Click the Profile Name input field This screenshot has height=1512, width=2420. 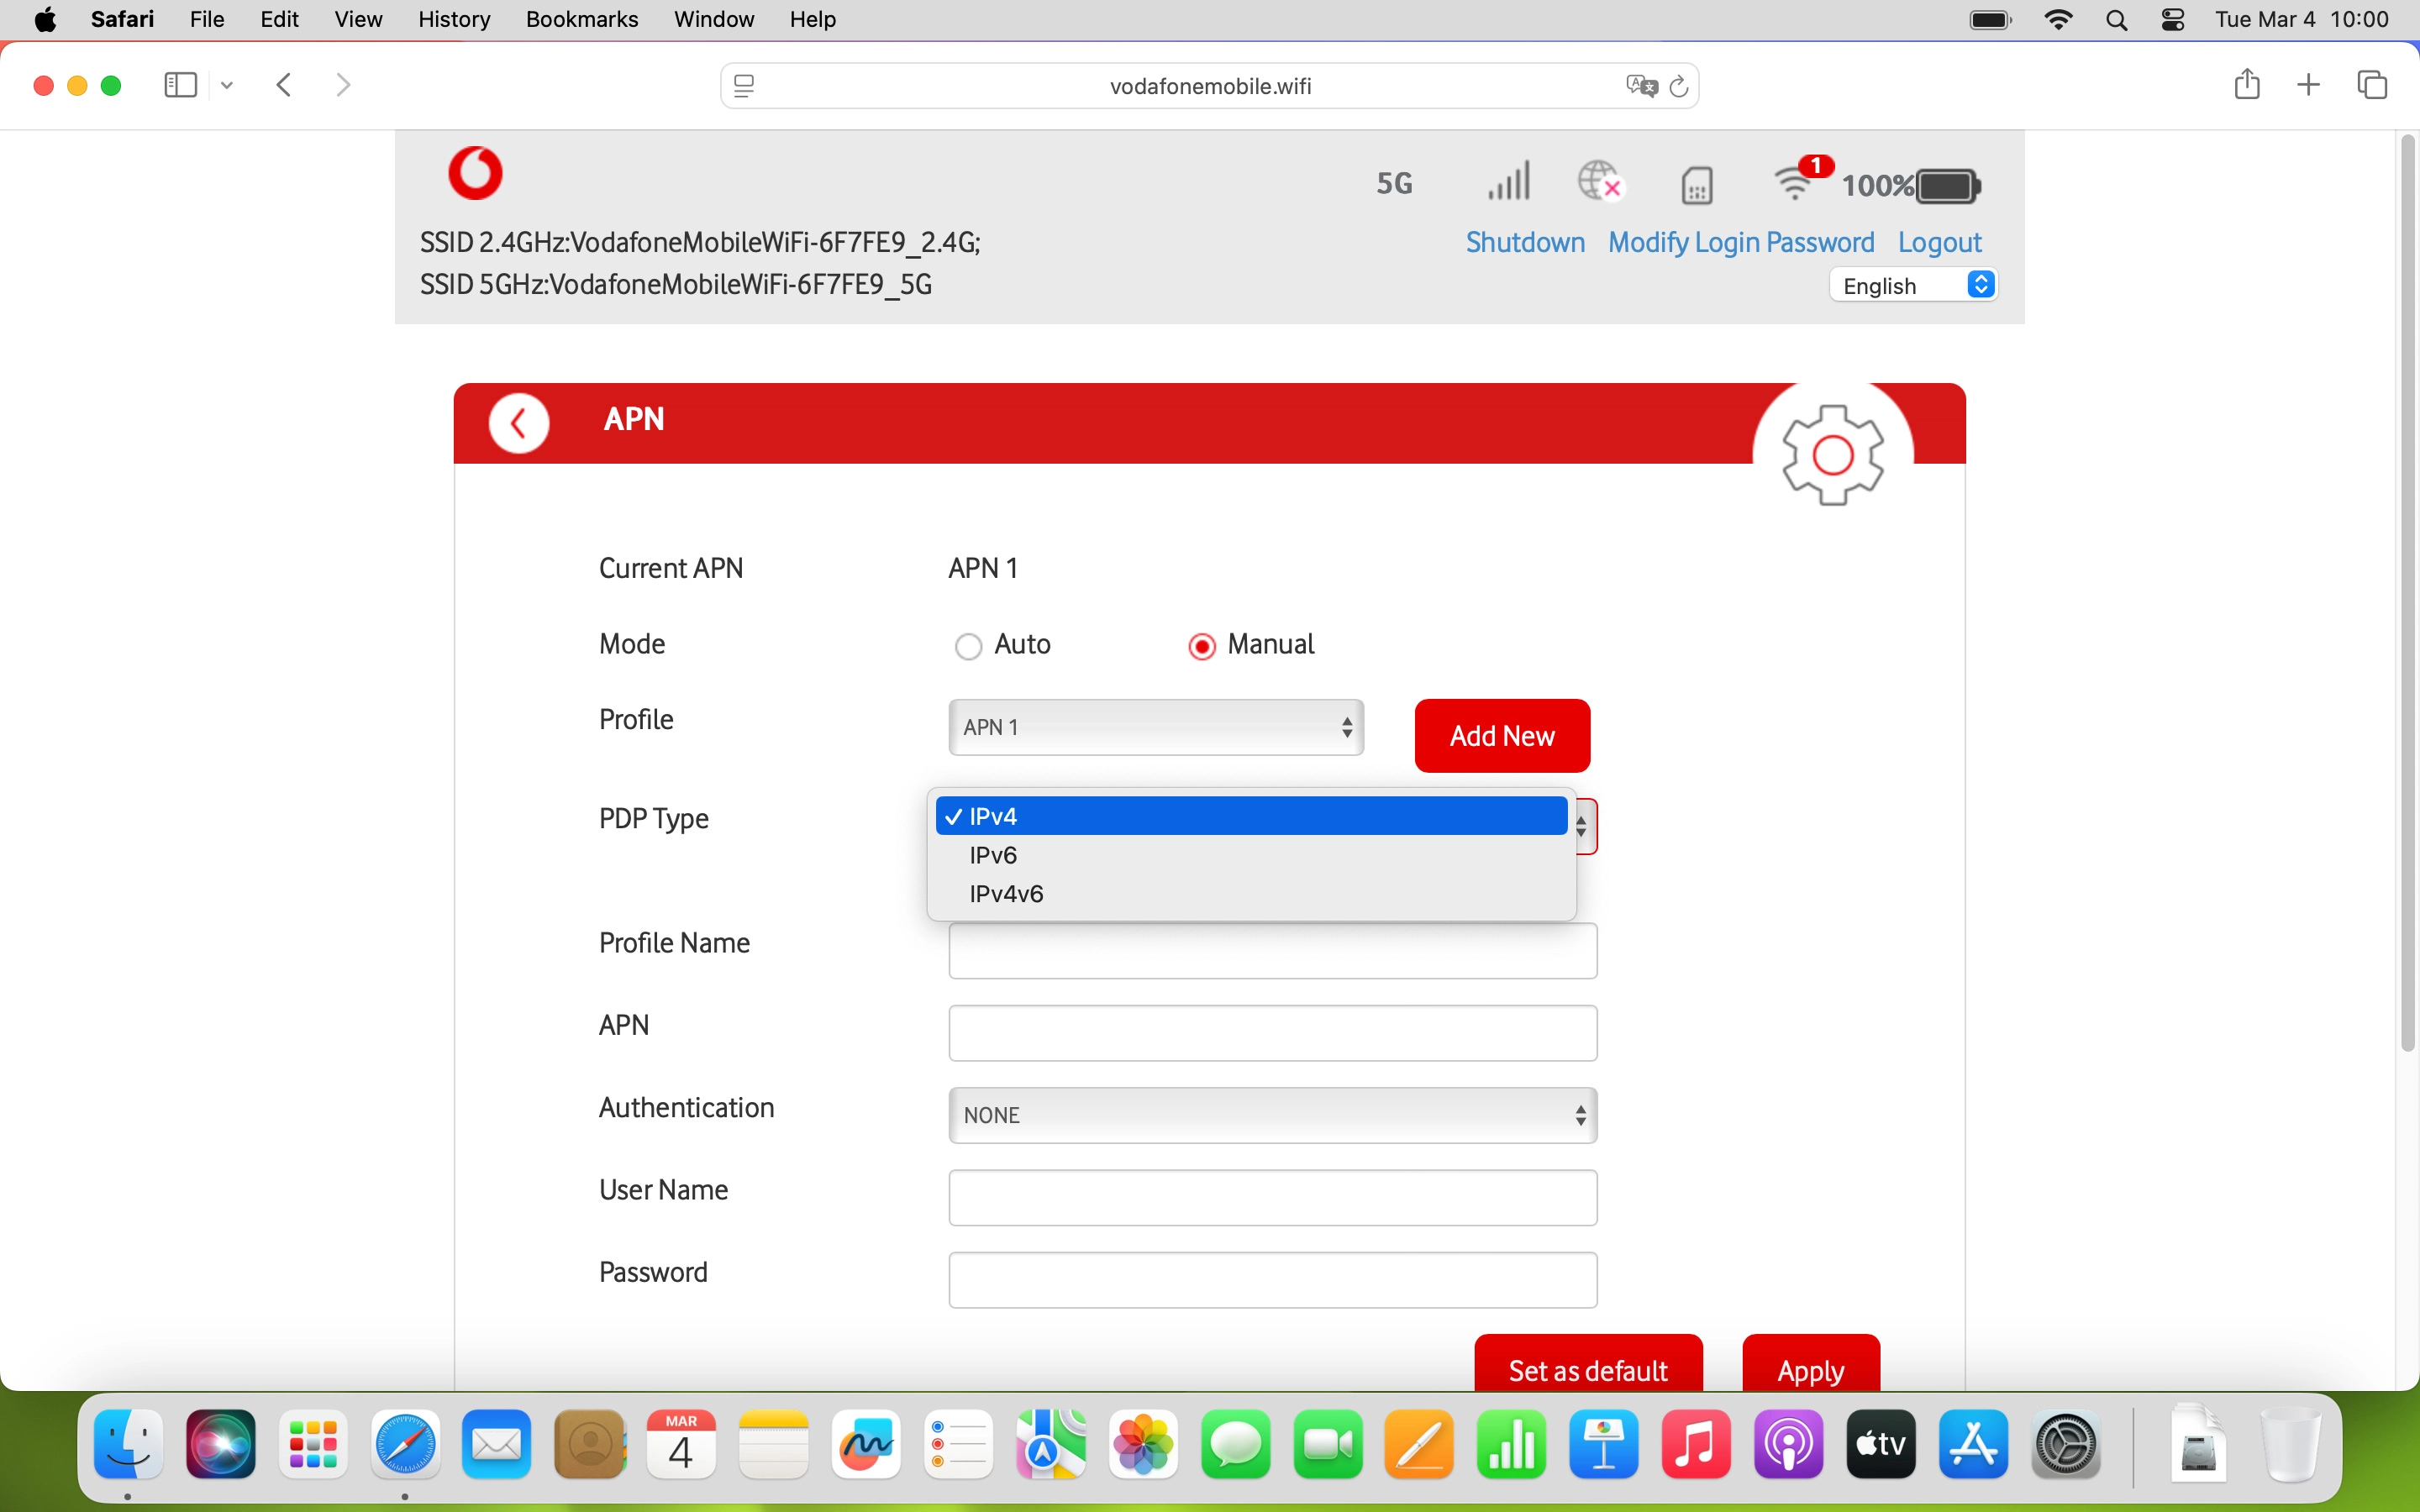coord(1271,951)
